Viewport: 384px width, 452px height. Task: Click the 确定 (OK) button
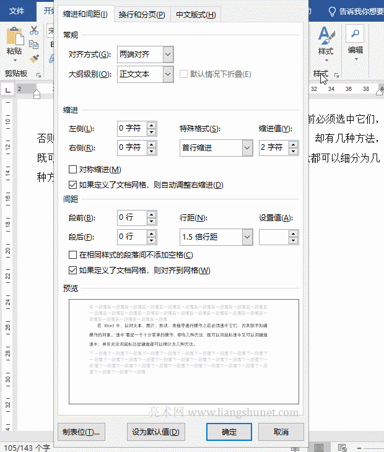[229, 432]
